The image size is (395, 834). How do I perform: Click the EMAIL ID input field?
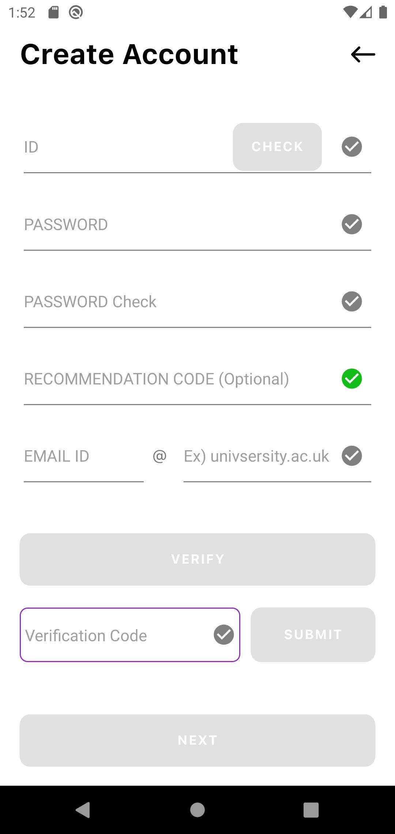[83, 457]
